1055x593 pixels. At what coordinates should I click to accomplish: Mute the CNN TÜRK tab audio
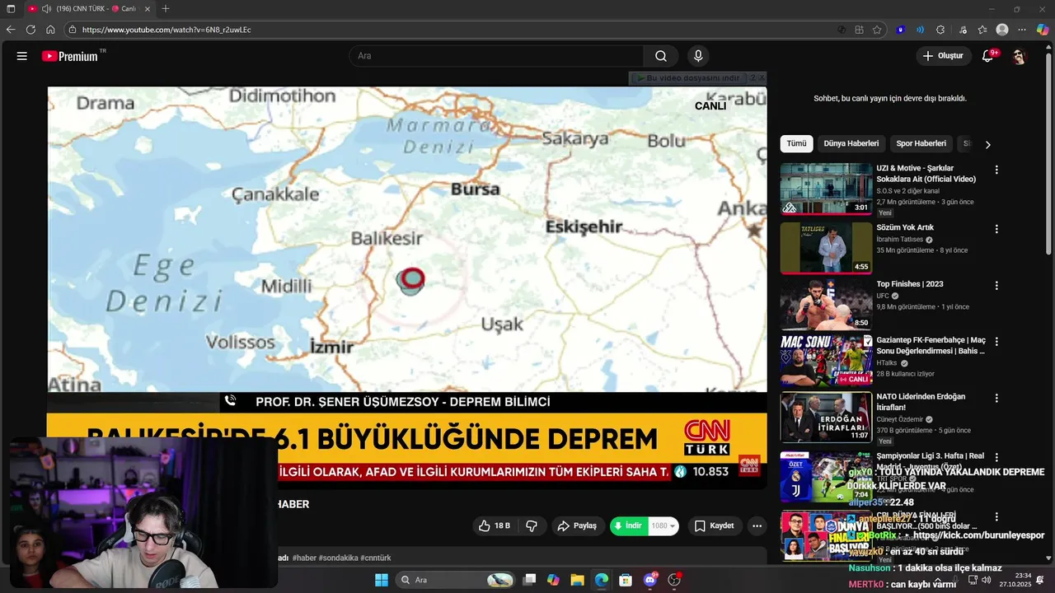[46, 8]
